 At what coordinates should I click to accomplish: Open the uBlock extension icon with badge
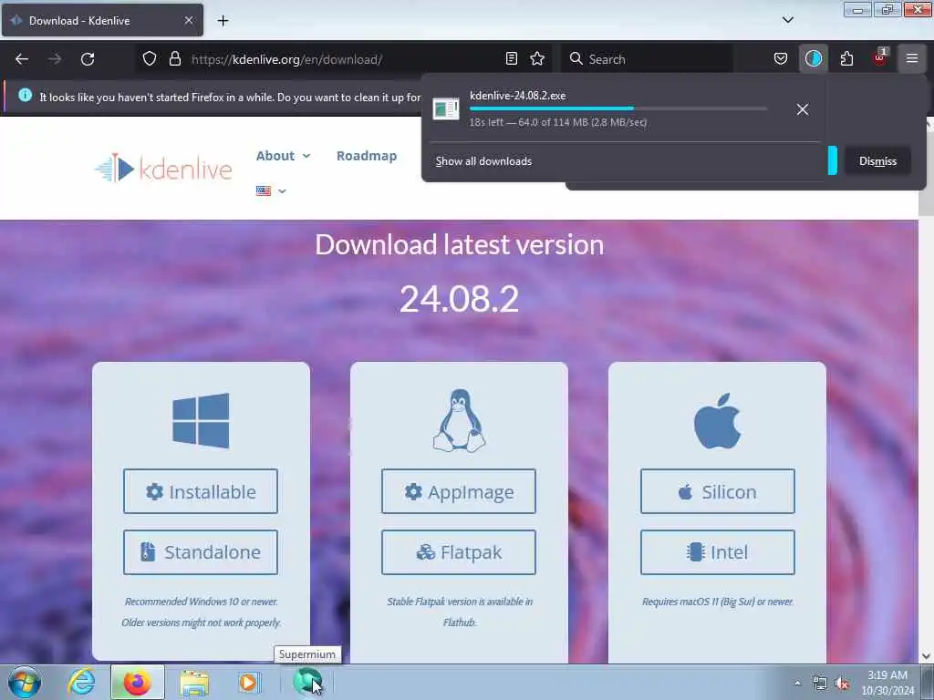[879, 57]
